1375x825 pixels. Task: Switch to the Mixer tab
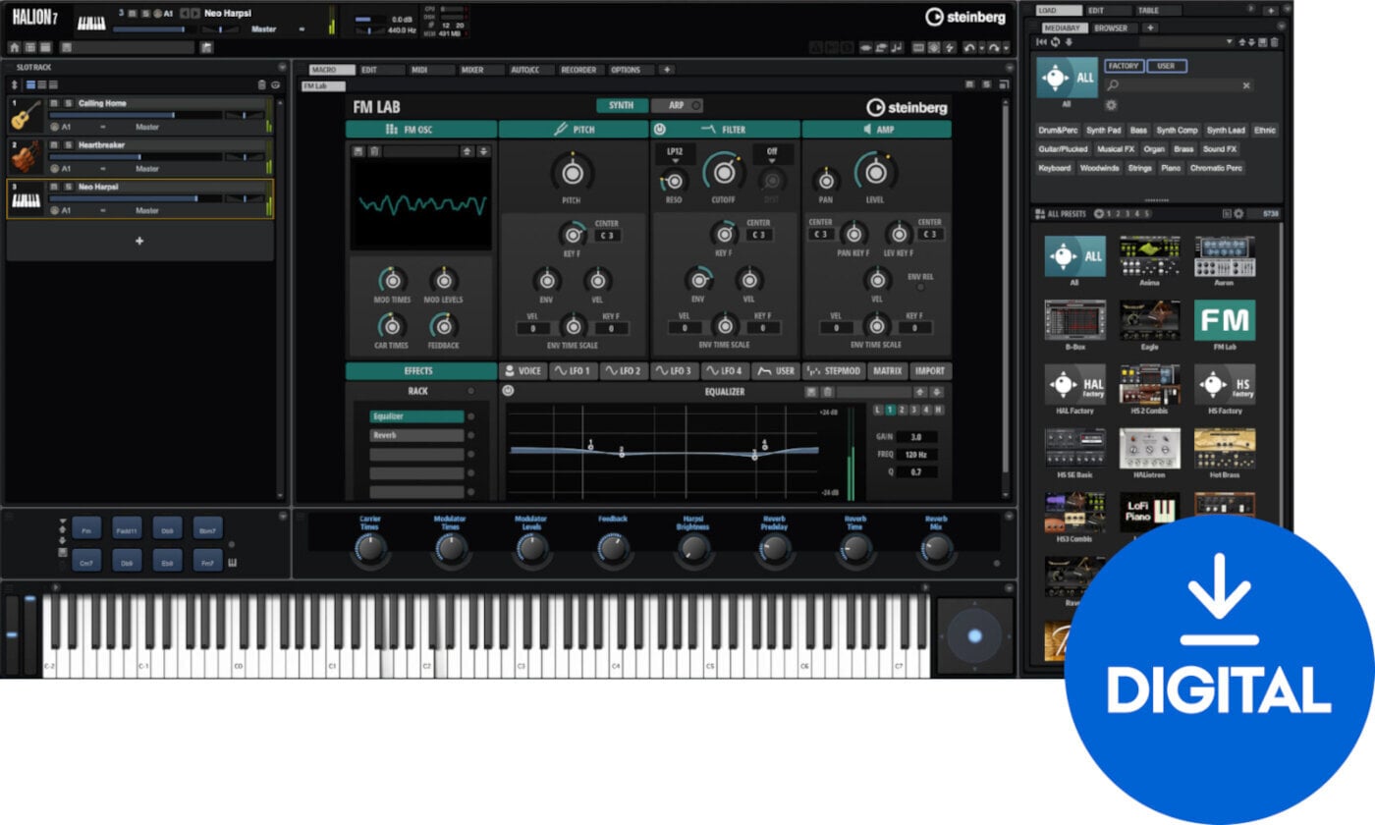pyautogui.click(x=472, y=70)
